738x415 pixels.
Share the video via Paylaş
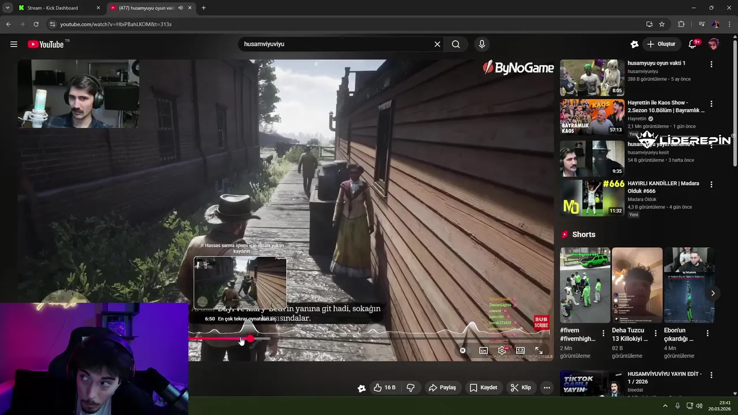[443, 388]
